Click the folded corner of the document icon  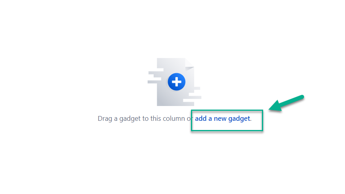click(x=189, y=64)
